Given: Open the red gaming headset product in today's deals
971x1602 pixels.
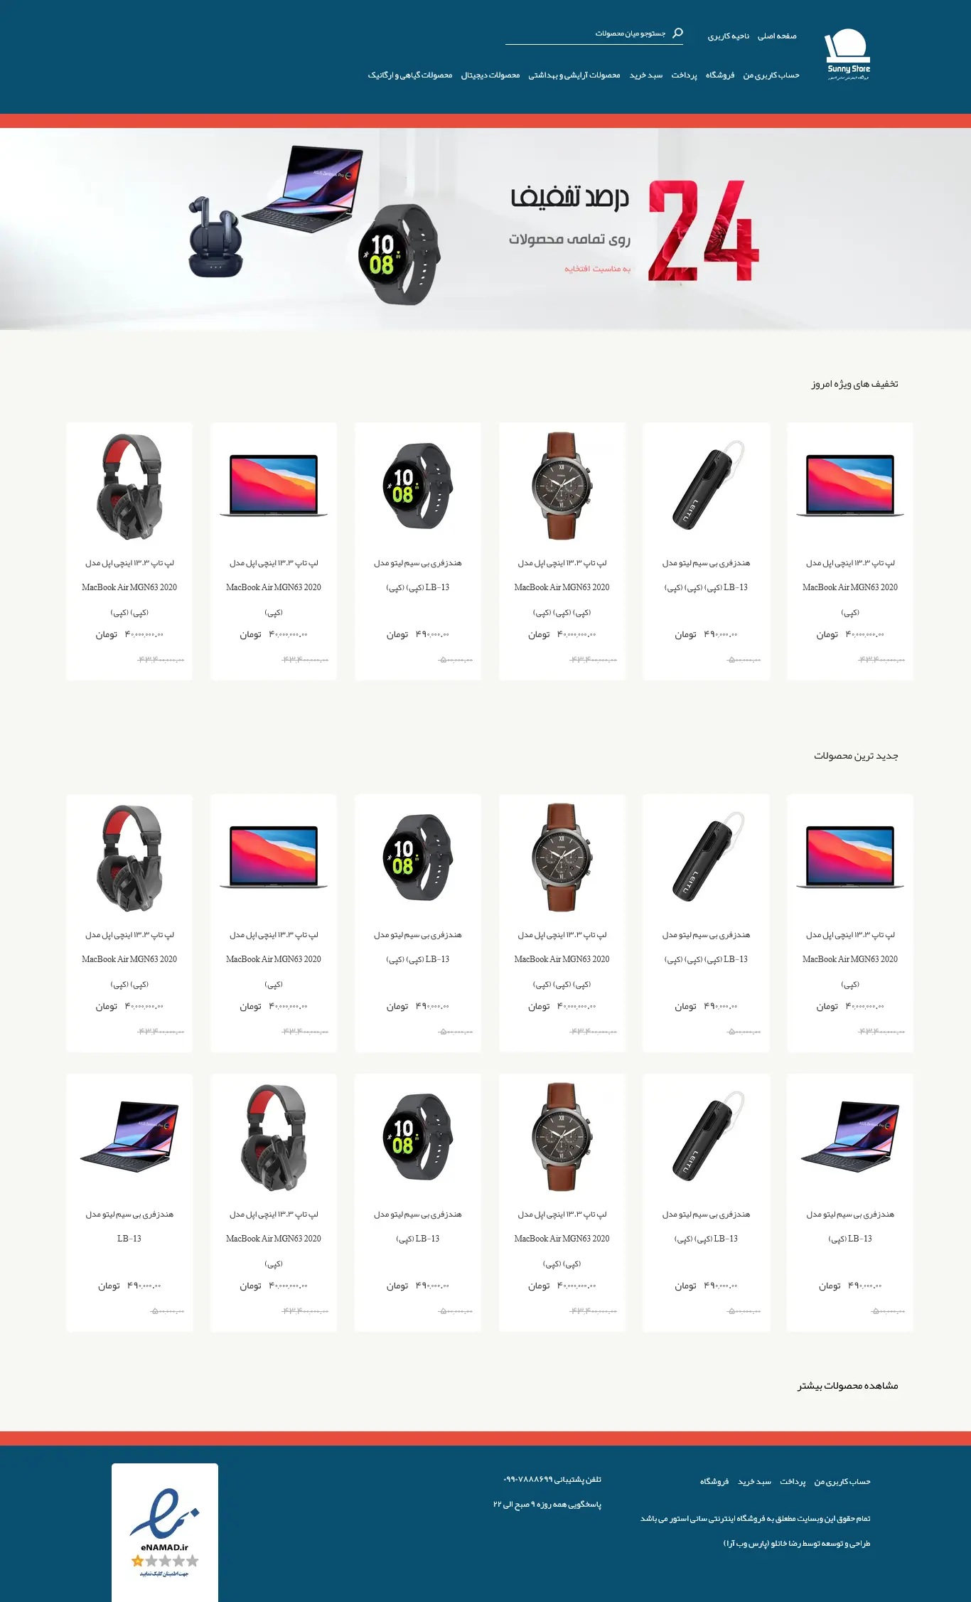Looking at the screenshot, I should (x=129, y=551).
